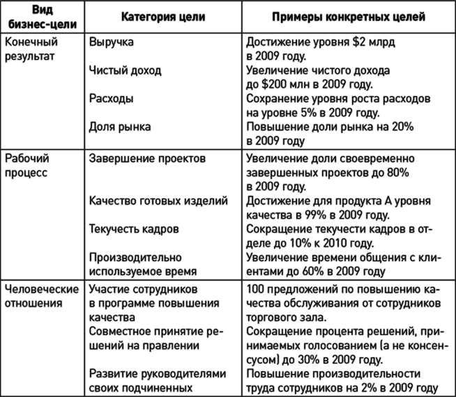This screenshot has width=456, height=397.
Task: Click 'труда сотрудников на 2% в 2009 году'
Action: click(342, 388)
